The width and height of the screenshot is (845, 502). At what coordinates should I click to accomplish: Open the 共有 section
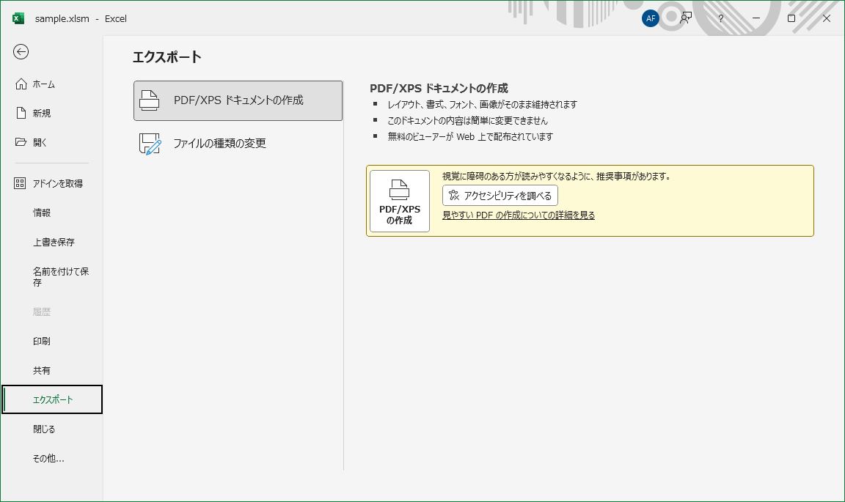(42, 370)
